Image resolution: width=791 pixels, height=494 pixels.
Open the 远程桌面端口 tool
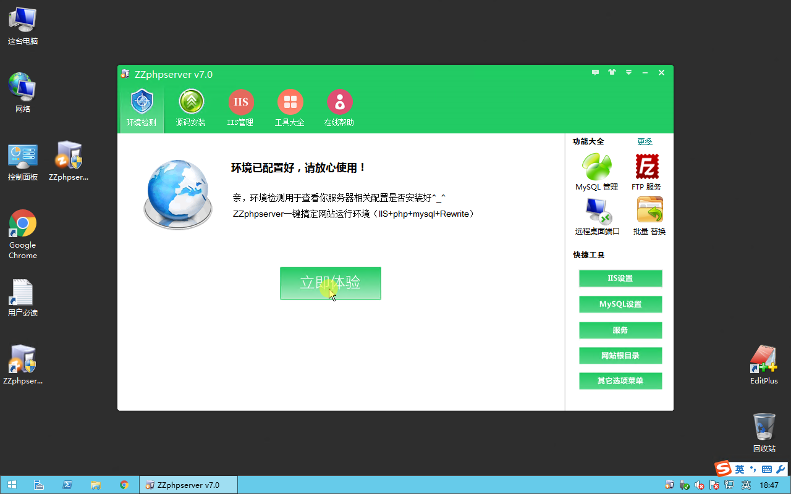(x=597, y=216)
